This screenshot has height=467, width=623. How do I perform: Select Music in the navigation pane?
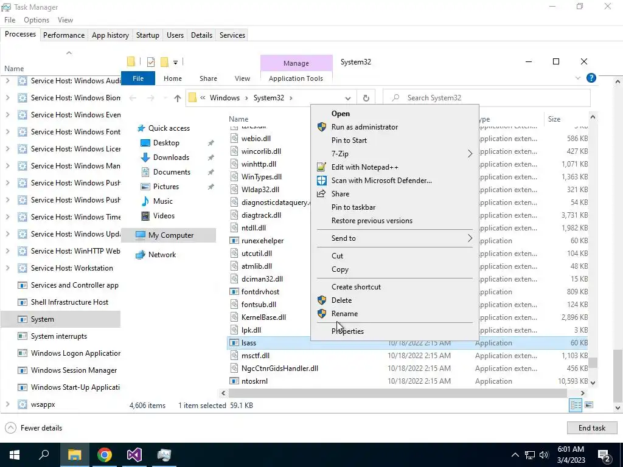tap(162, 201)
